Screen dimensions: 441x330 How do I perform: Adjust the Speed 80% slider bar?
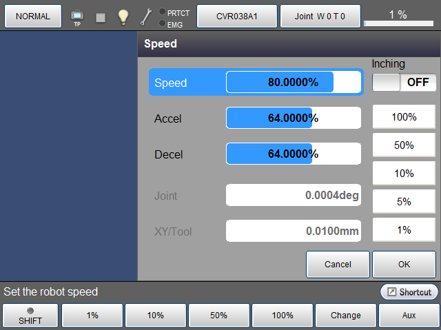pyautogui.click(x=294, y=83)
